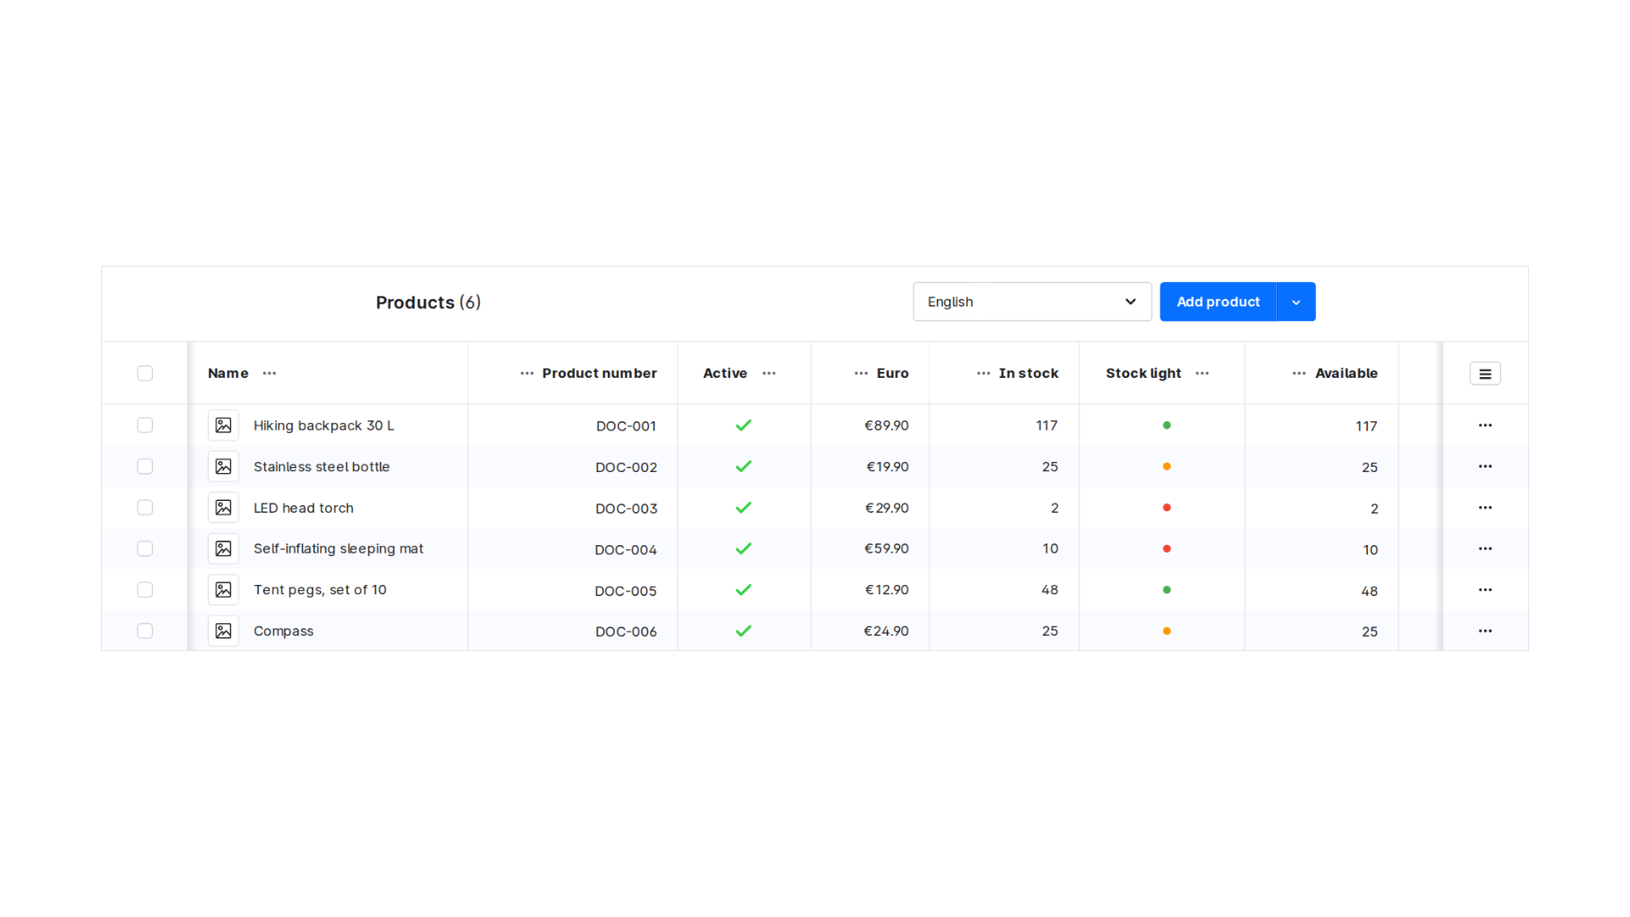Click the image placeholder for Self-inflating sleeping mat

[x=223, y=549]
